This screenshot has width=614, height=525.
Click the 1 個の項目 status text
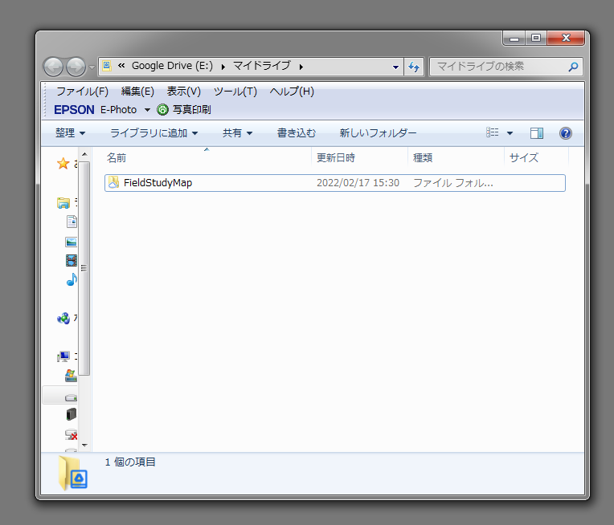pos(130,462)
